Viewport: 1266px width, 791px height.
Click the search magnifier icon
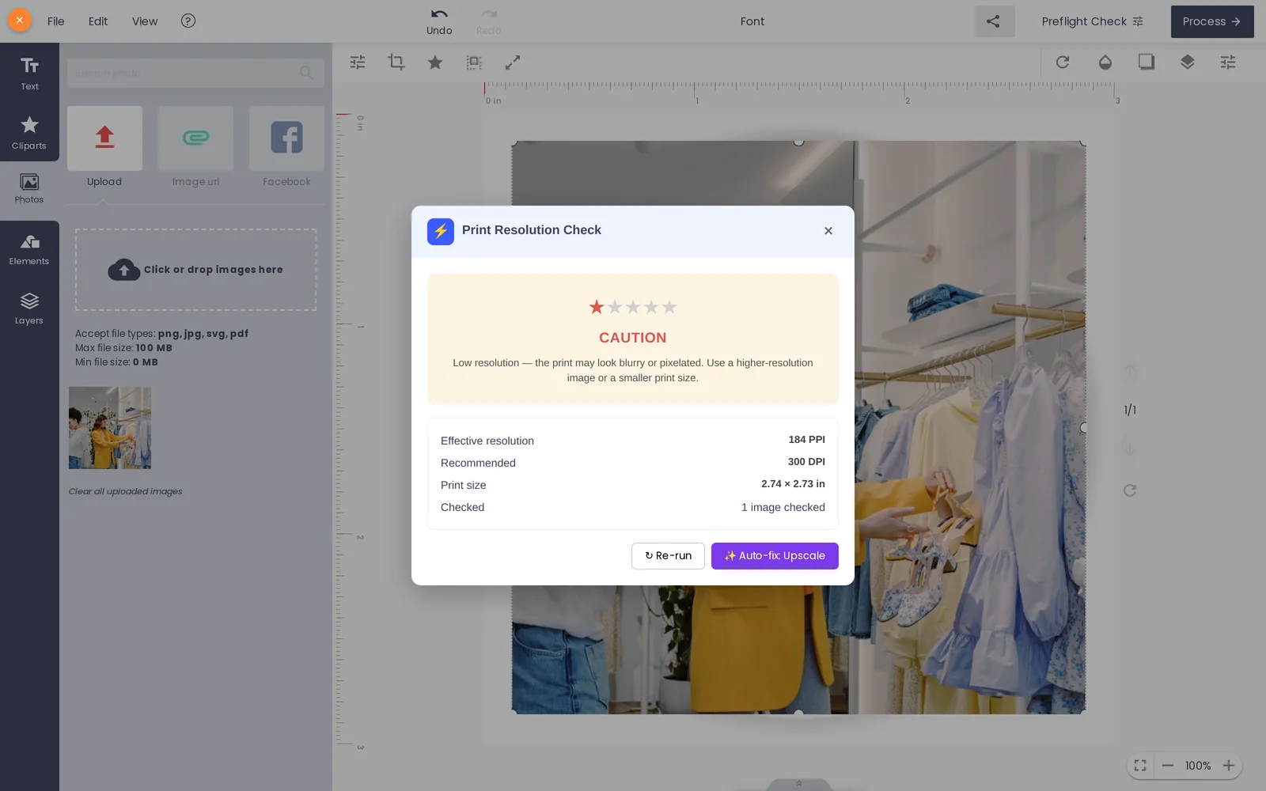[x=306, y=73]
